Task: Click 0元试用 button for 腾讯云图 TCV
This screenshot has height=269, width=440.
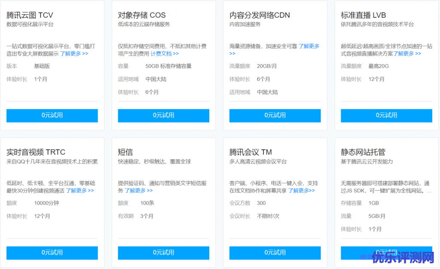Action: pos(52,115)
